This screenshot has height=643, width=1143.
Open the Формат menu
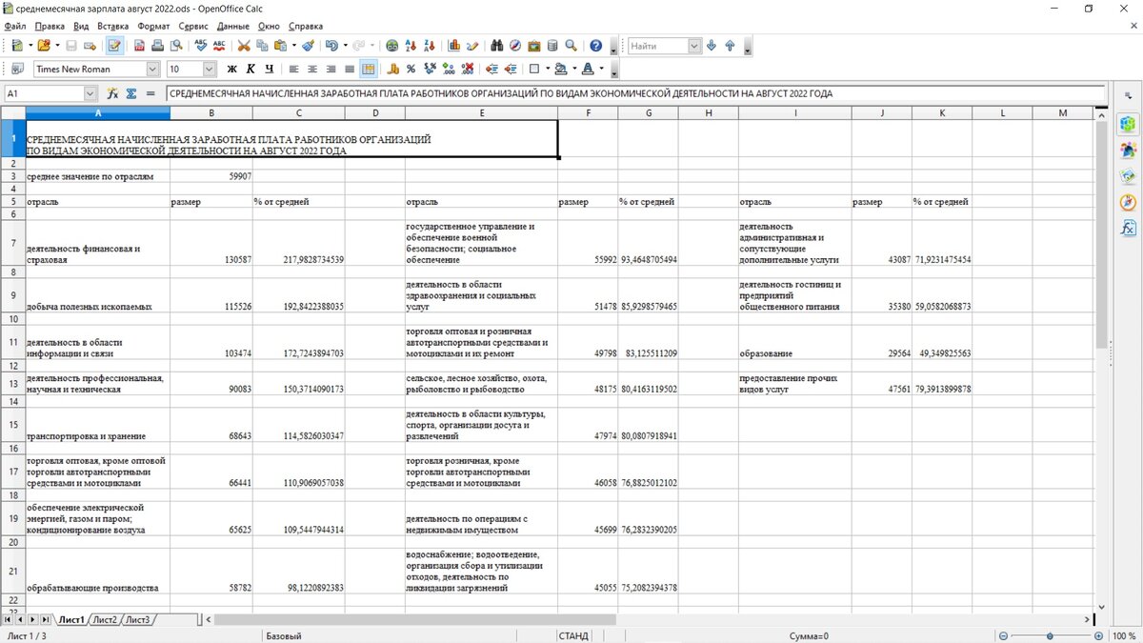[153, 26]
